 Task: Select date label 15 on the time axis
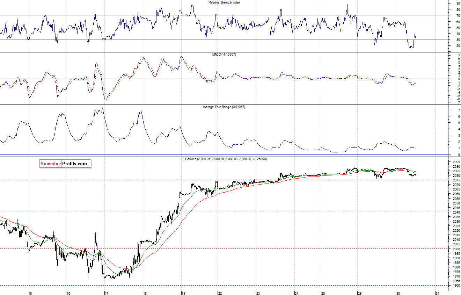[30, 293]
